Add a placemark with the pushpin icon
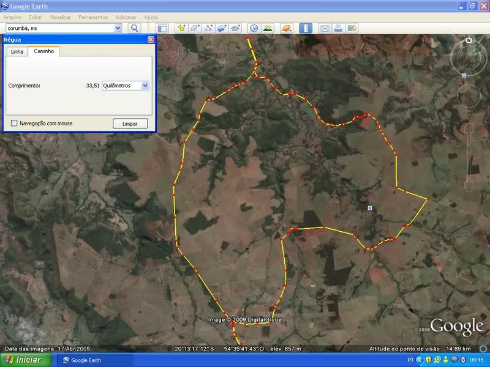490x367 pixels. tap(181, 28)
